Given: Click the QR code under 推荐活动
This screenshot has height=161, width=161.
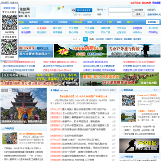Looking at the screenshot, I should [128, 100].
